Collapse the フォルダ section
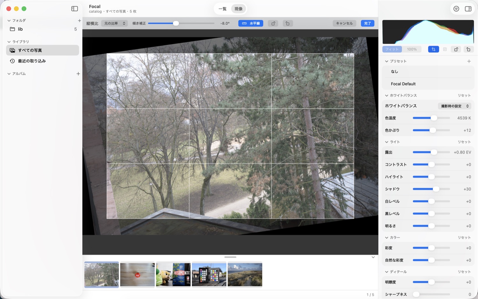 9,20
